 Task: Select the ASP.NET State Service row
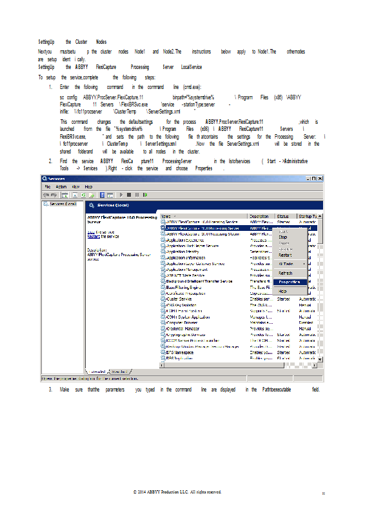pyautogui.click(x=239, y=275)
